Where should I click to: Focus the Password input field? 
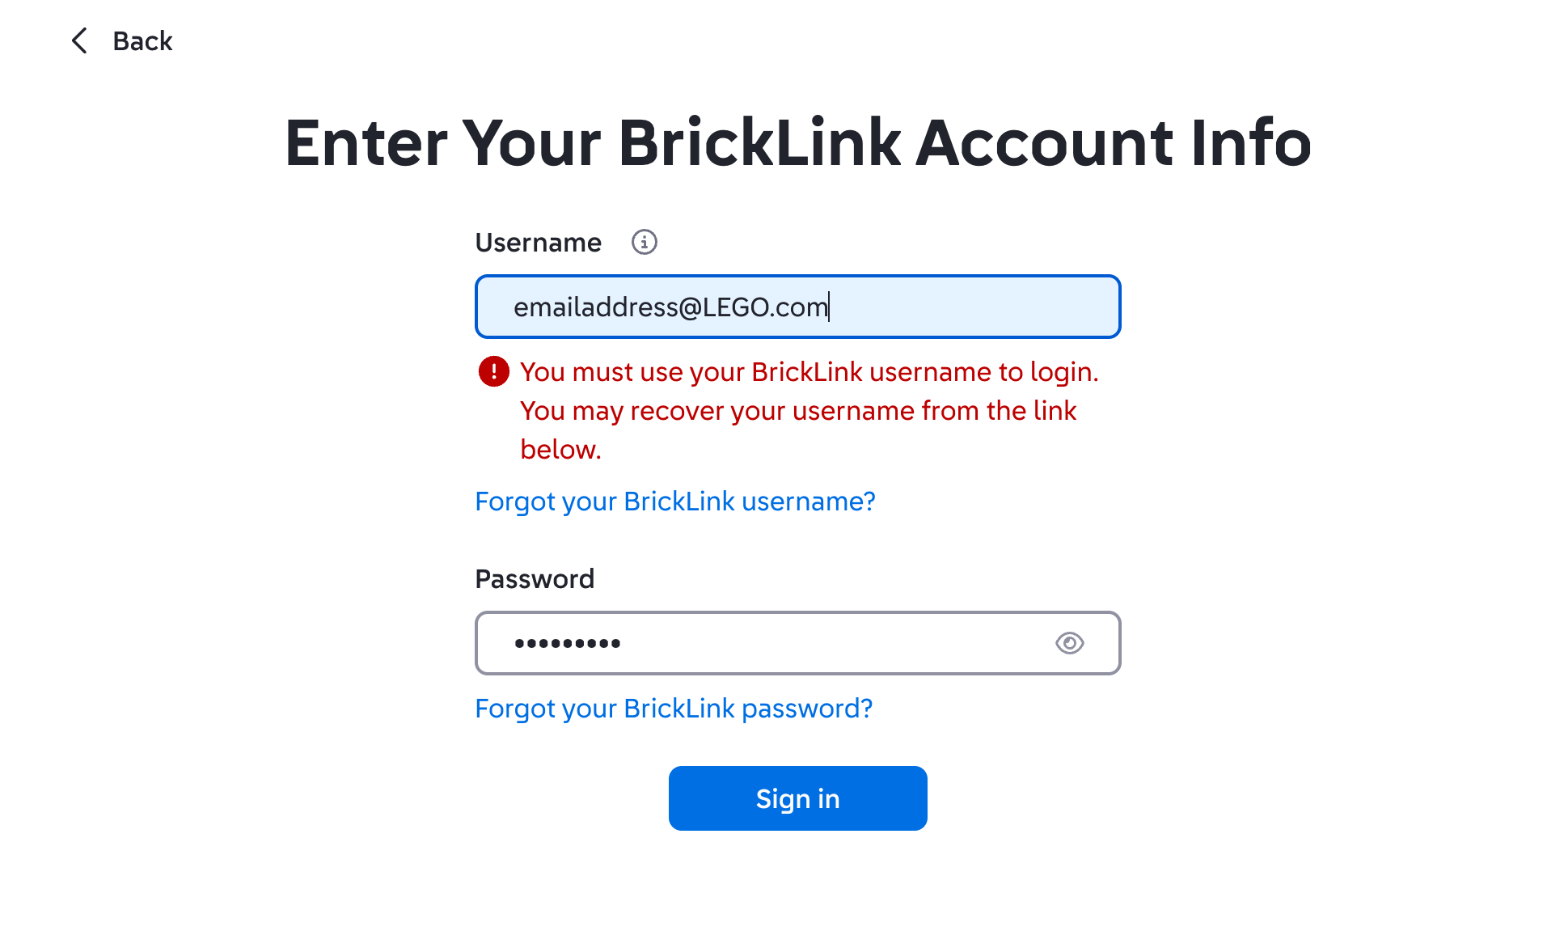(809, 643)
